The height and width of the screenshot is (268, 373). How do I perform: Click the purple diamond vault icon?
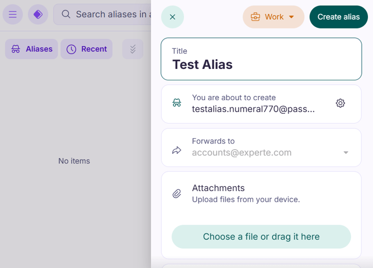pyautogui.click(x=38, y=14)
